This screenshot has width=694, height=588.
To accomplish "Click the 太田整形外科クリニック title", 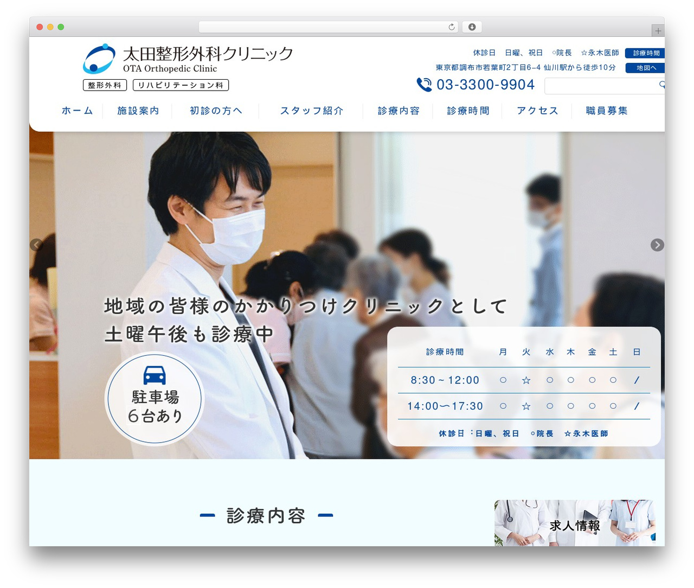I will pos(208,54).
